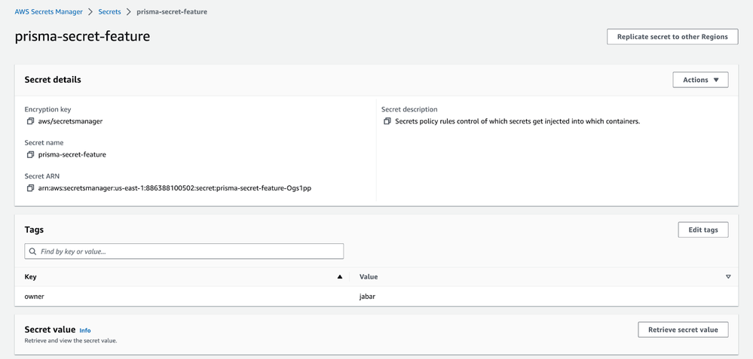This screenshot has width=753, height=359.
Task: Sort tags by Key ascending arrow
Action: click(x=340, y=277)
